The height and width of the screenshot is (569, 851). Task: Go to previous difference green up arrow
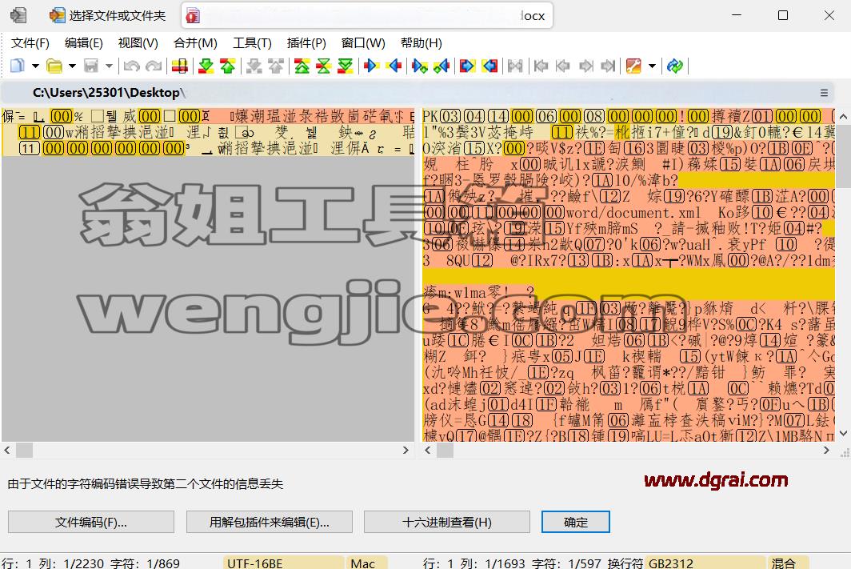pyautogui.click(x=227, y=66)
